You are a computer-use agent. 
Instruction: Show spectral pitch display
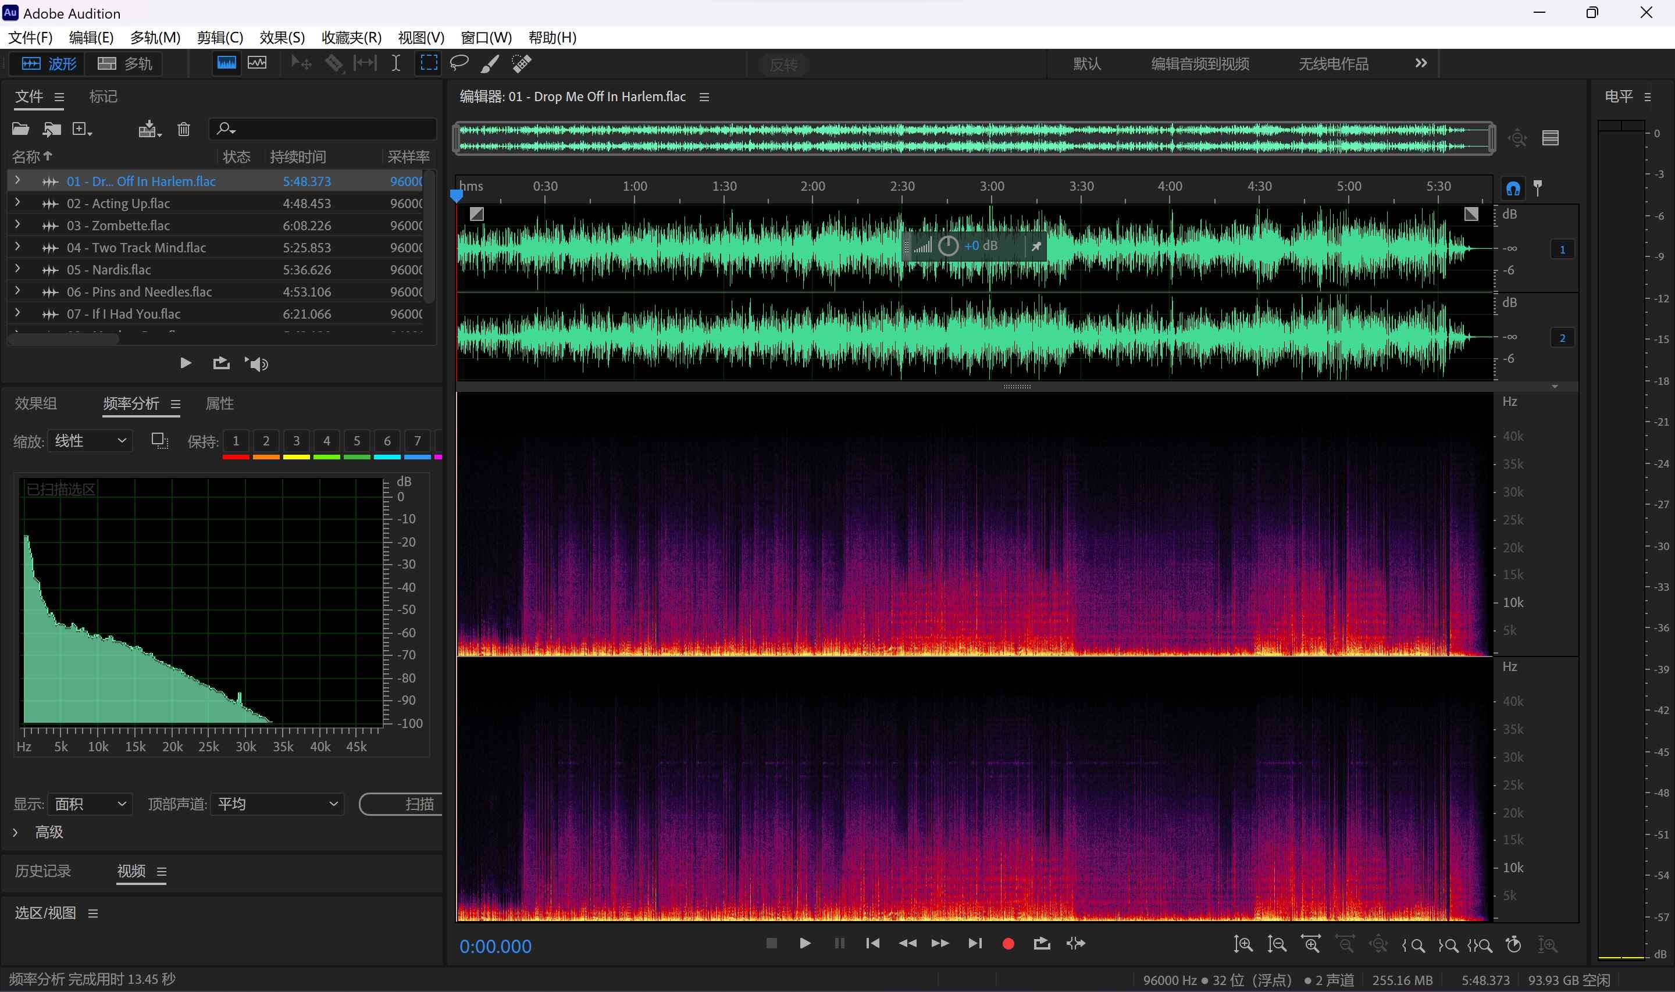pos(257,63)
